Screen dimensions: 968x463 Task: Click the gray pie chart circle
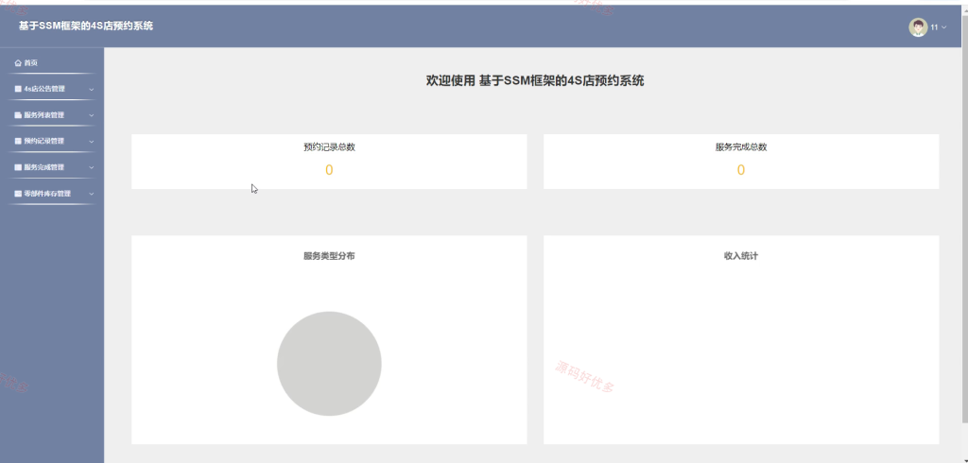click(x=329, y=364)
